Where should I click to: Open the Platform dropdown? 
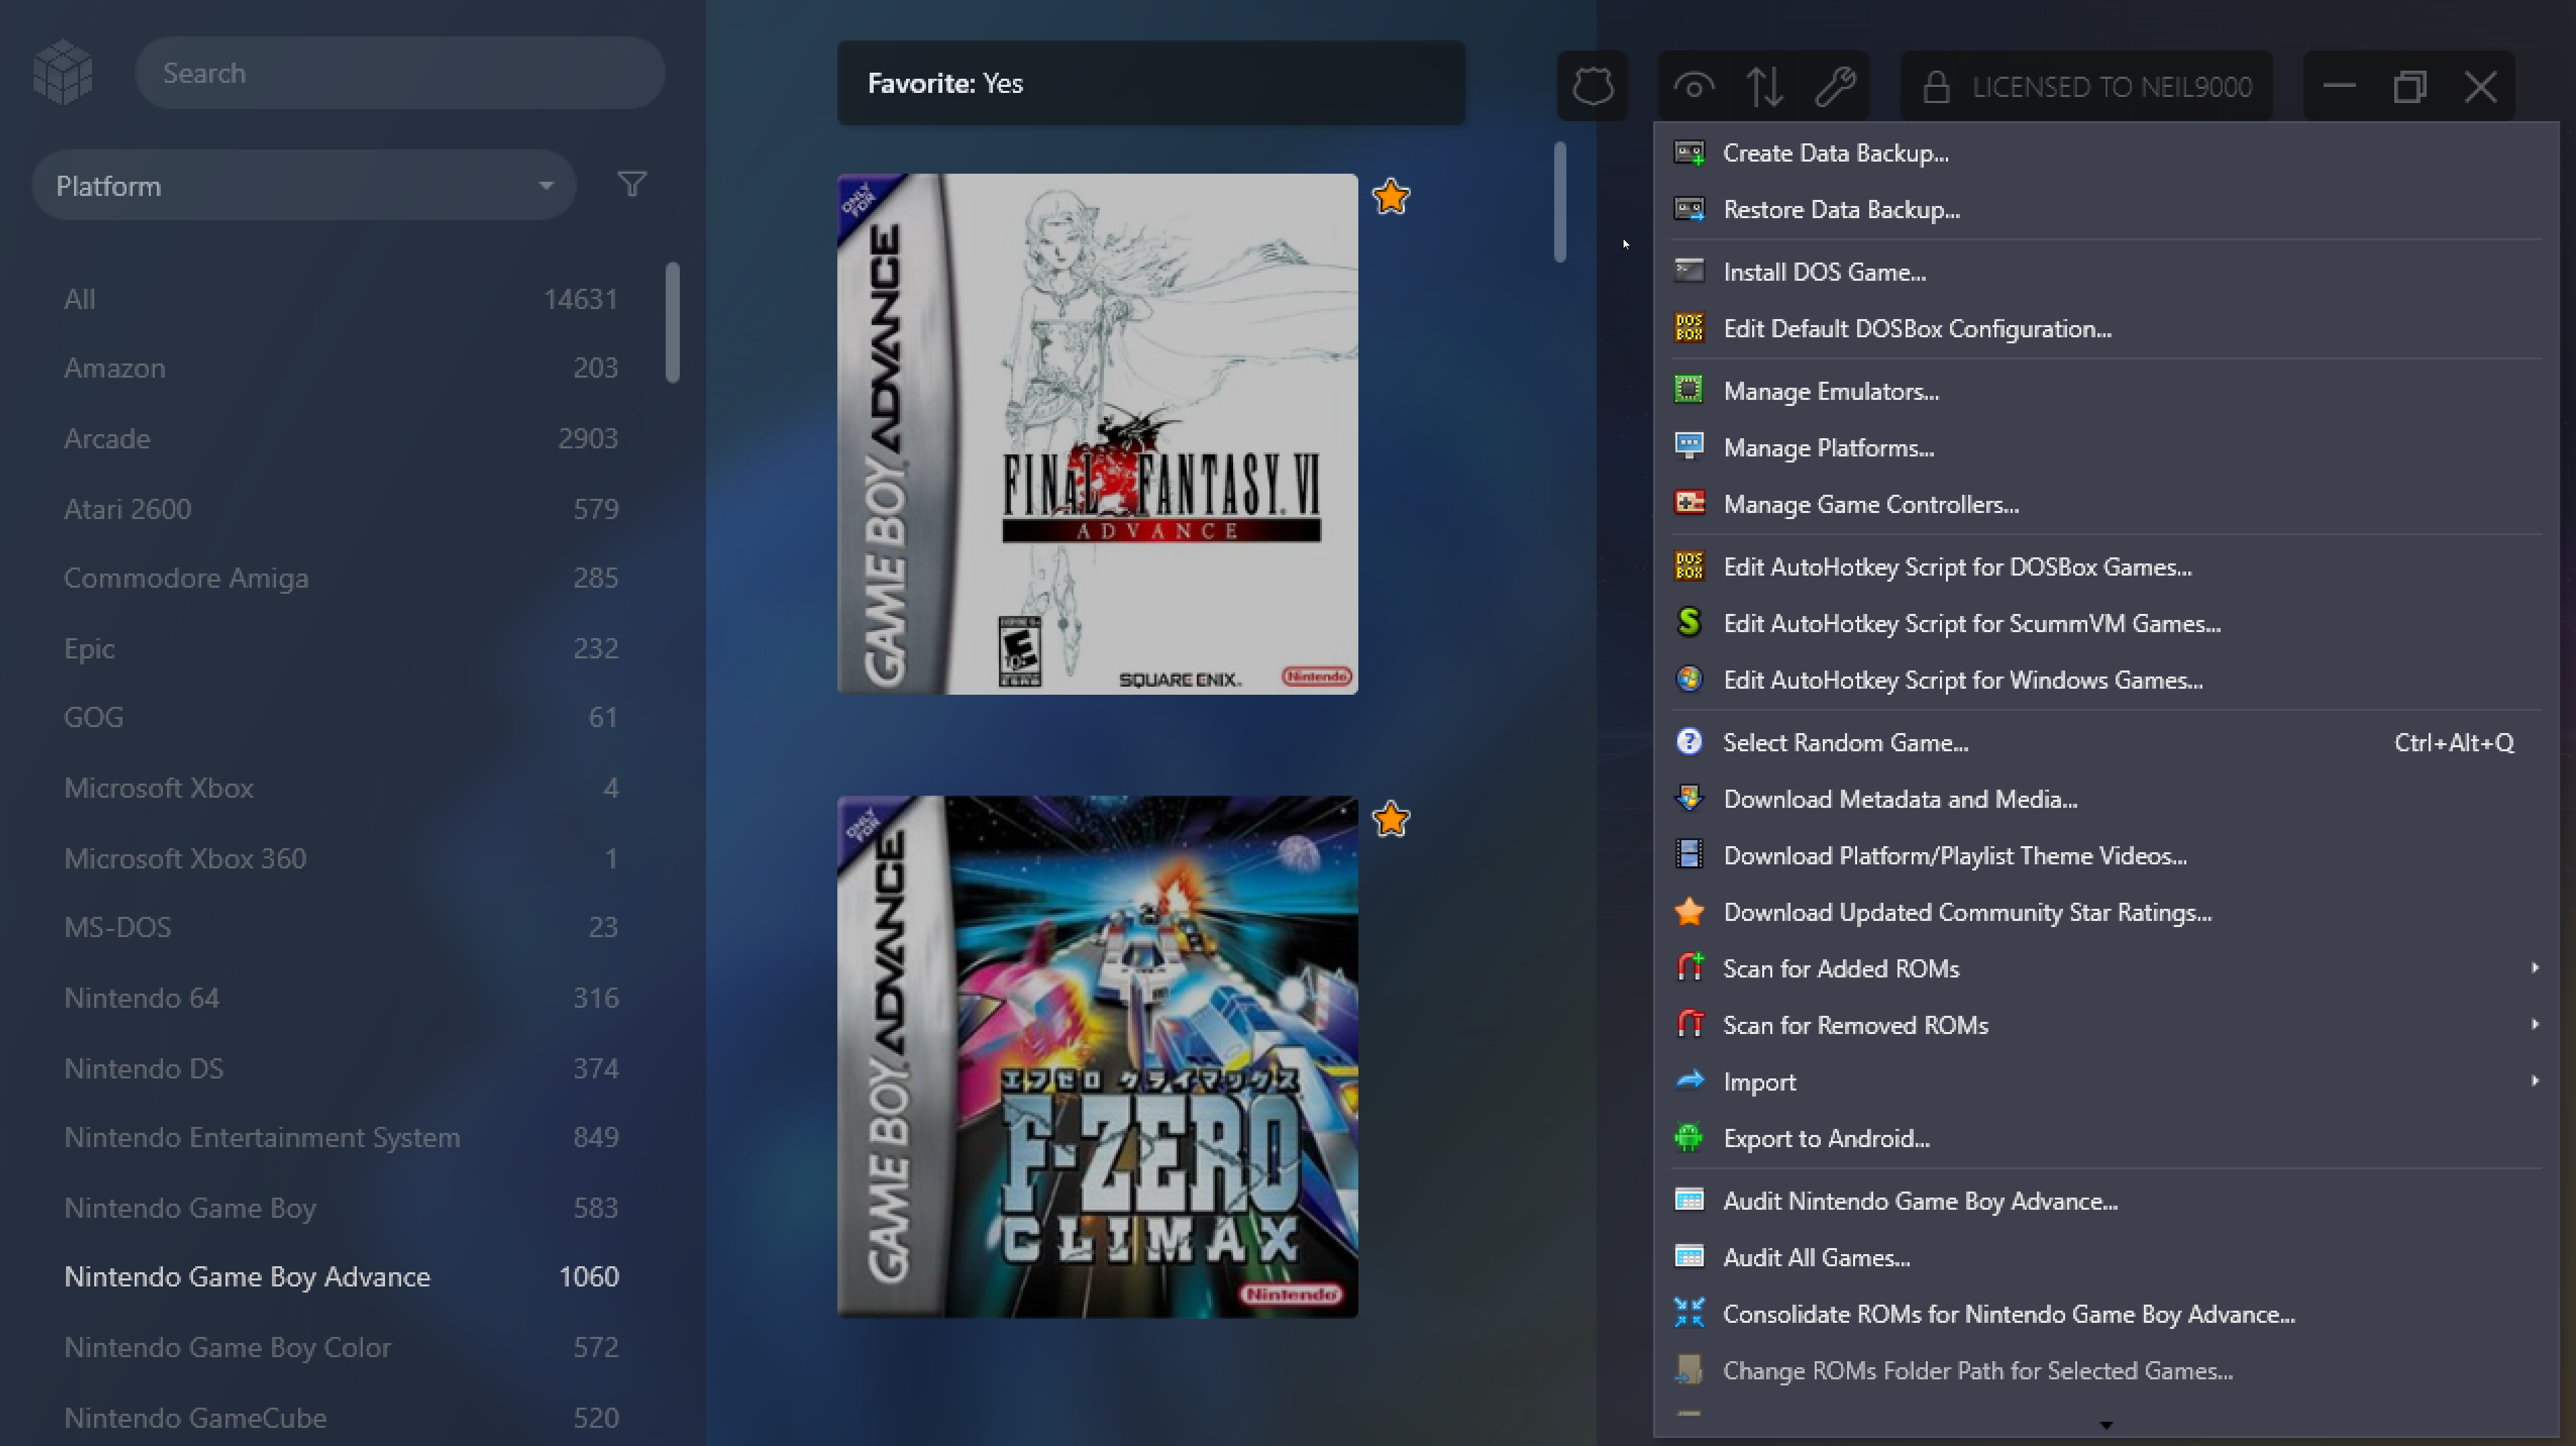click(304, 185)
